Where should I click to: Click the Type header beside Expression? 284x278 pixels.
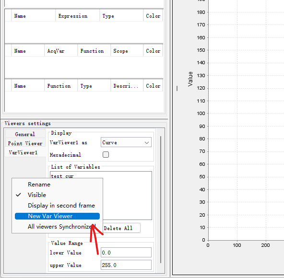tap(121, 16)
